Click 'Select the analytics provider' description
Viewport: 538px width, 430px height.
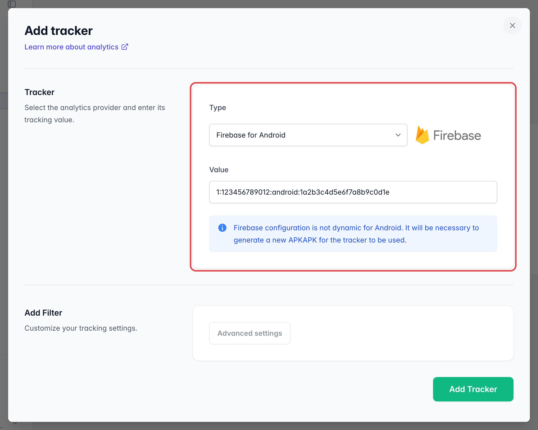95,114
